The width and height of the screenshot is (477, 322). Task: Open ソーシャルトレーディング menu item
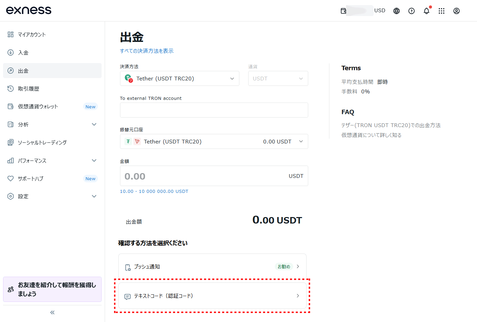[52, 142]
